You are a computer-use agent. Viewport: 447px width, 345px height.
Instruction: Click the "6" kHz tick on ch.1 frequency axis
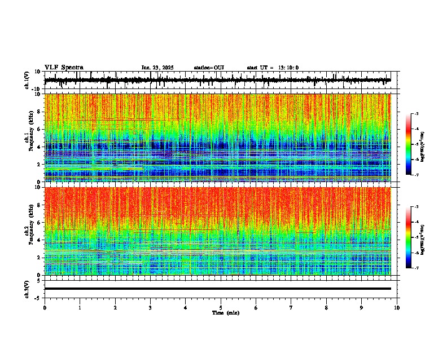click(x=40, y=129)
